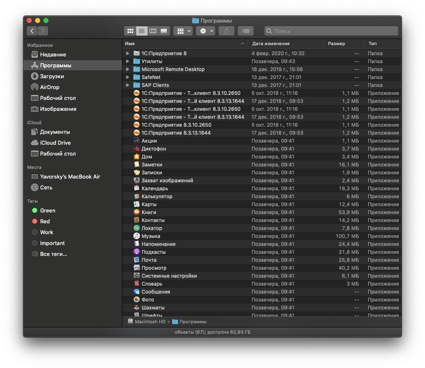Sort by the Имя column header
425x368 pixels.
pos(185,43)
